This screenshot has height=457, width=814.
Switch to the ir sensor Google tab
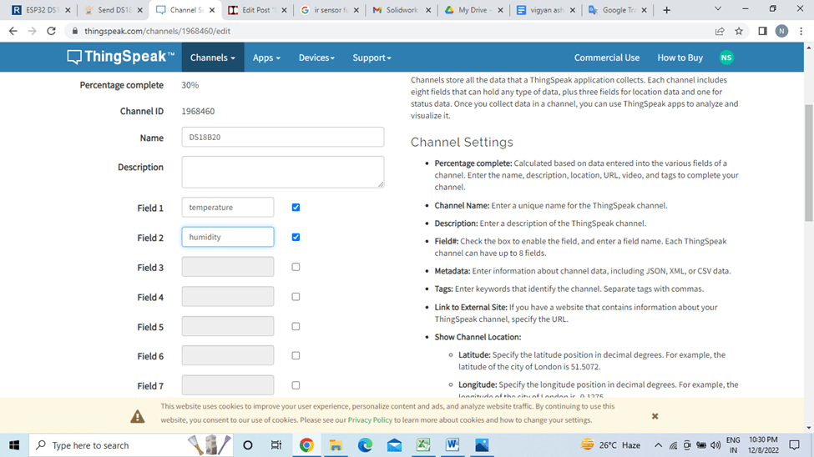click(328, 10)
